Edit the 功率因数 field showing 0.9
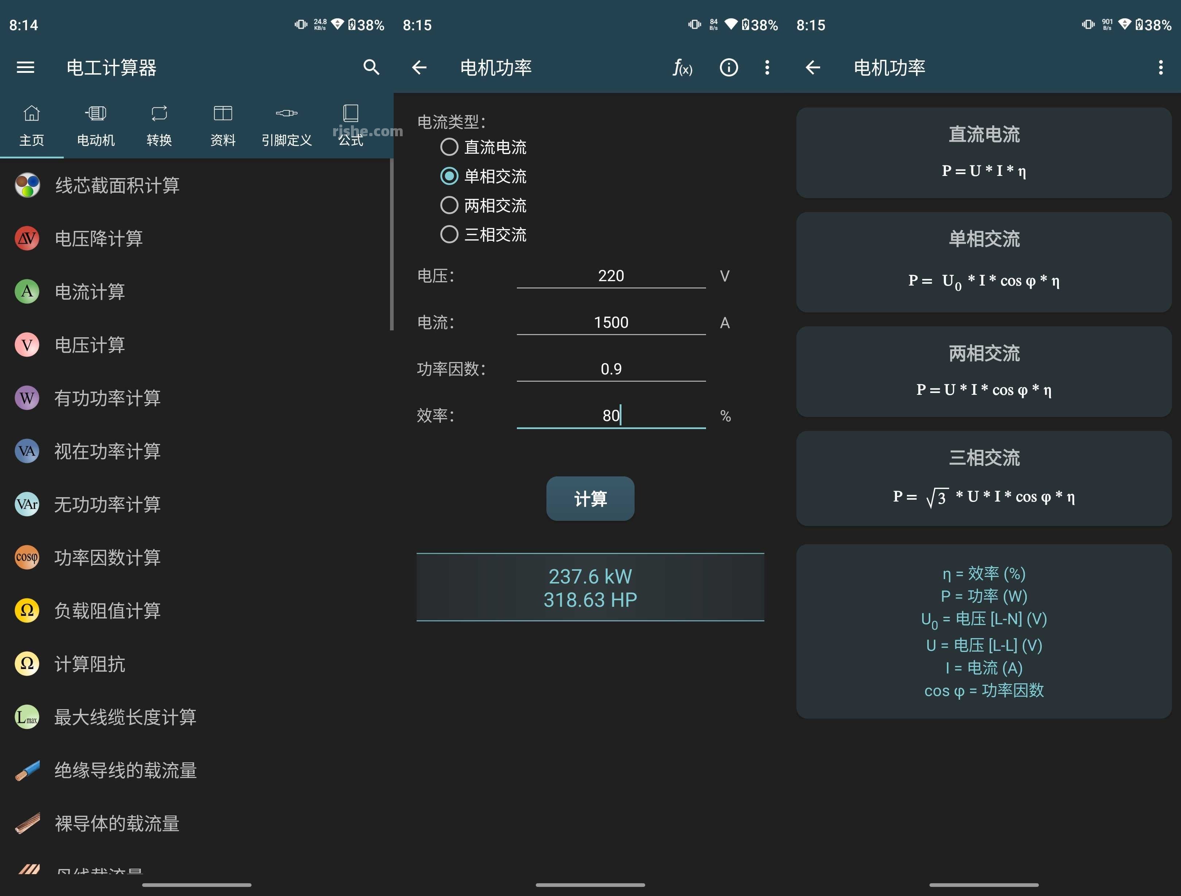Viewport: 1181px width, 896px height. (x=611, y=369)
